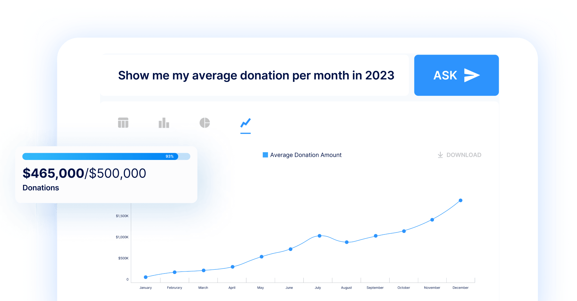Screen dimensions: 577x301
Task: Open the pie chart visualization
Action: coord(205,123)
